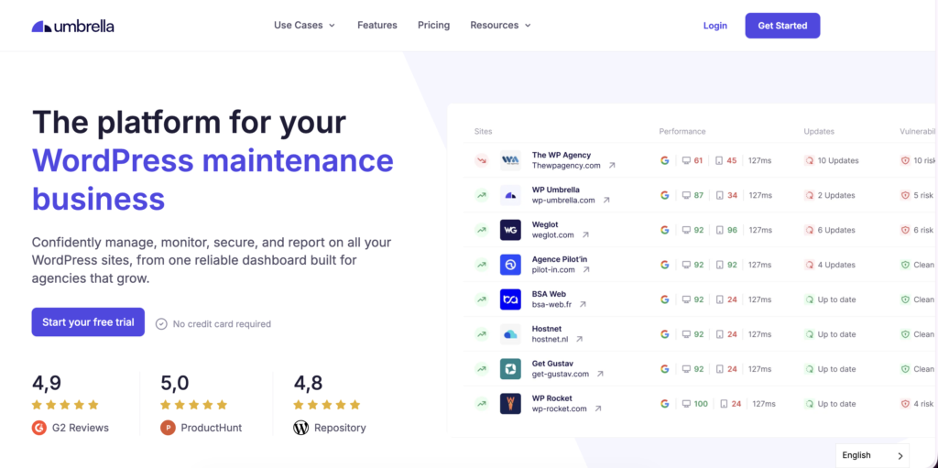Open external link arrow next to wp-umbrella.com
This screenshot has width=938, height=468.
[606, 201]
